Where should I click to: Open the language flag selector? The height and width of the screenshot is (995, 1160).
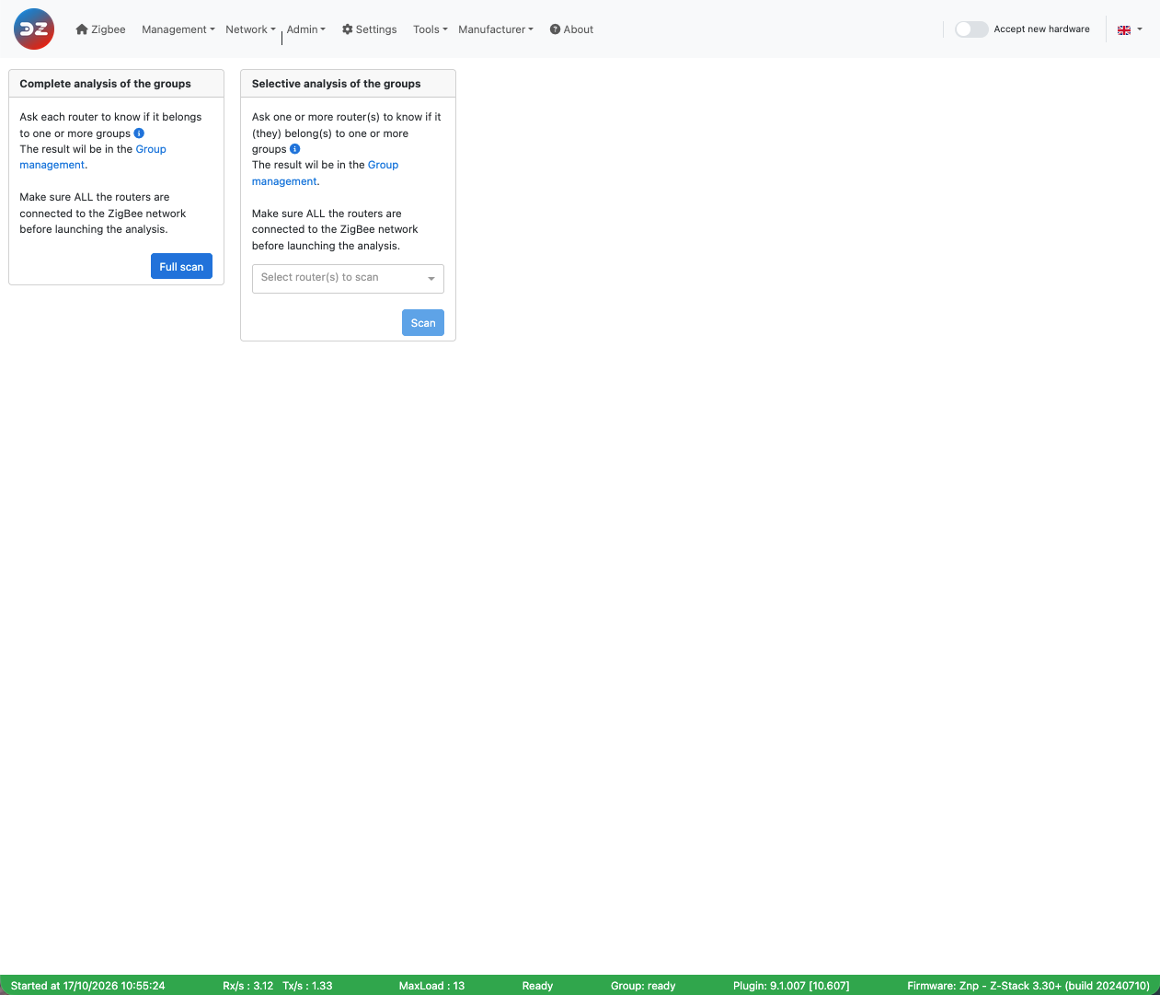click(1130, 29)
